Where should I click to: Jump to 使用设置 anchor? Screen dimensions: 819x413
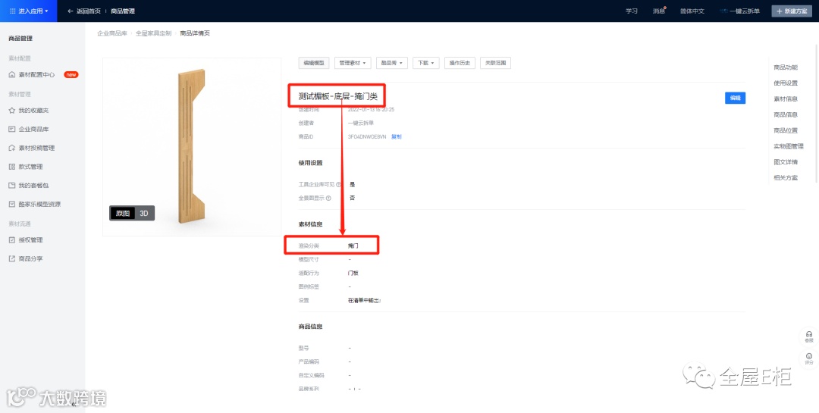coord(786,83)
